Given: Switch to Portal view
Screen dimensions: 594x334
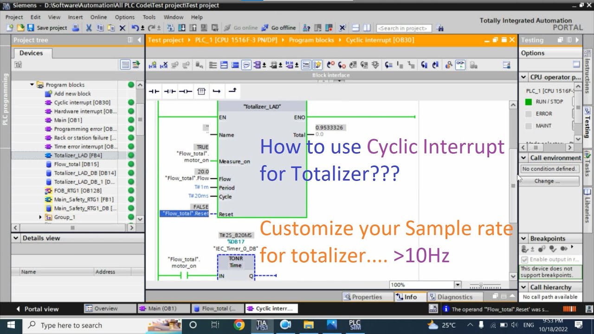Looking at the screenshot, I should point(37,309).
